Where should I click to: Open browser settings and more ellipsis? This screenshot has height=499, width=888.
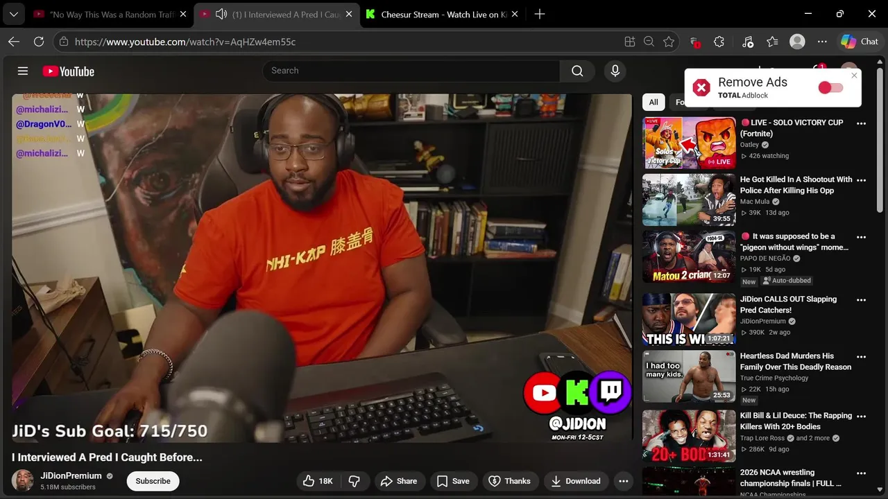(822, 42)
